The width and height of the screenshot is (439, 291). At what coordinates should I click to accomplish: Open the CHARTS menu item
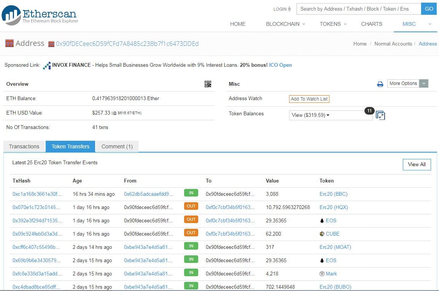pyautogui.click(x=371, y=24)
